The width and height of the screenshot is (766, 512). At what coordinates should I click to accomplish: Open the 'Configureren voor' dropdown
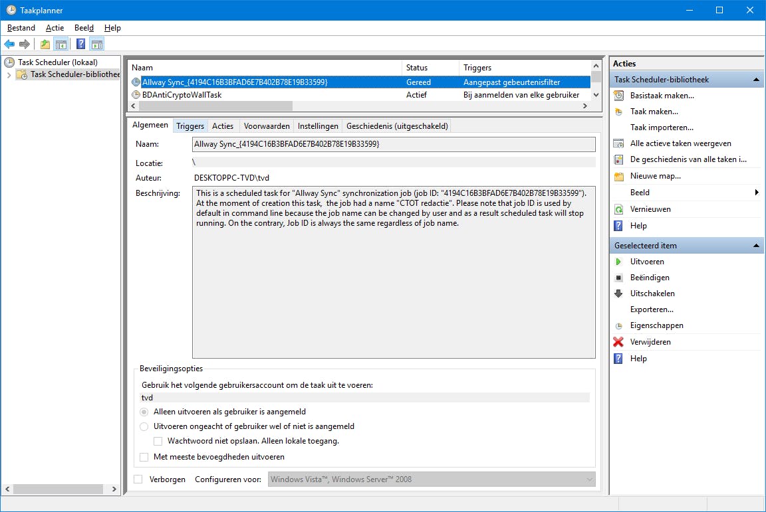point(432,479)
